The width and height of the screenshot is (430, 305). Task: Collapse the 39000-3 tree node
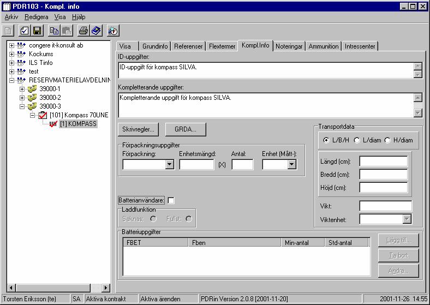[x=22, y=107]
